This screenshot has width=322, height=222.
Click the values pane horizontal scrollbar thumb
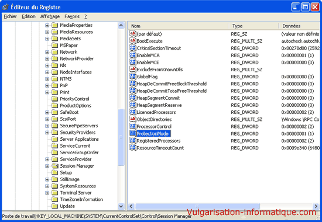197,206
